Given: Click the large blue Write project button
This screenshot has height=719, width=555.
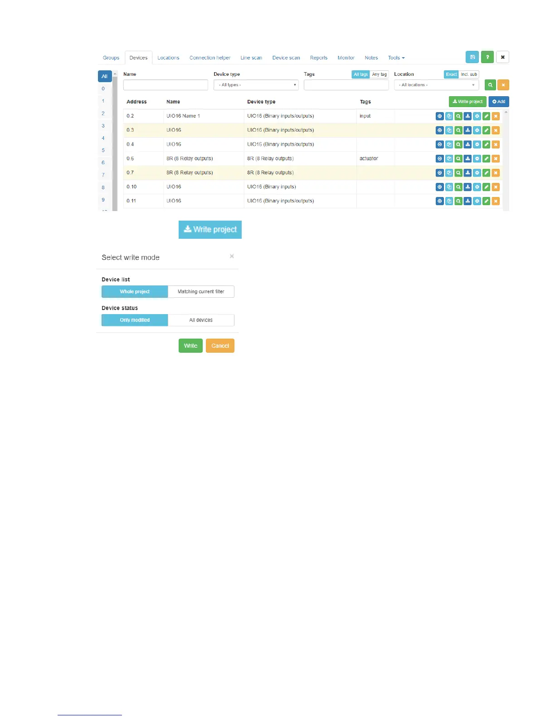Looking at the screenshot, I should click(210, 230).
